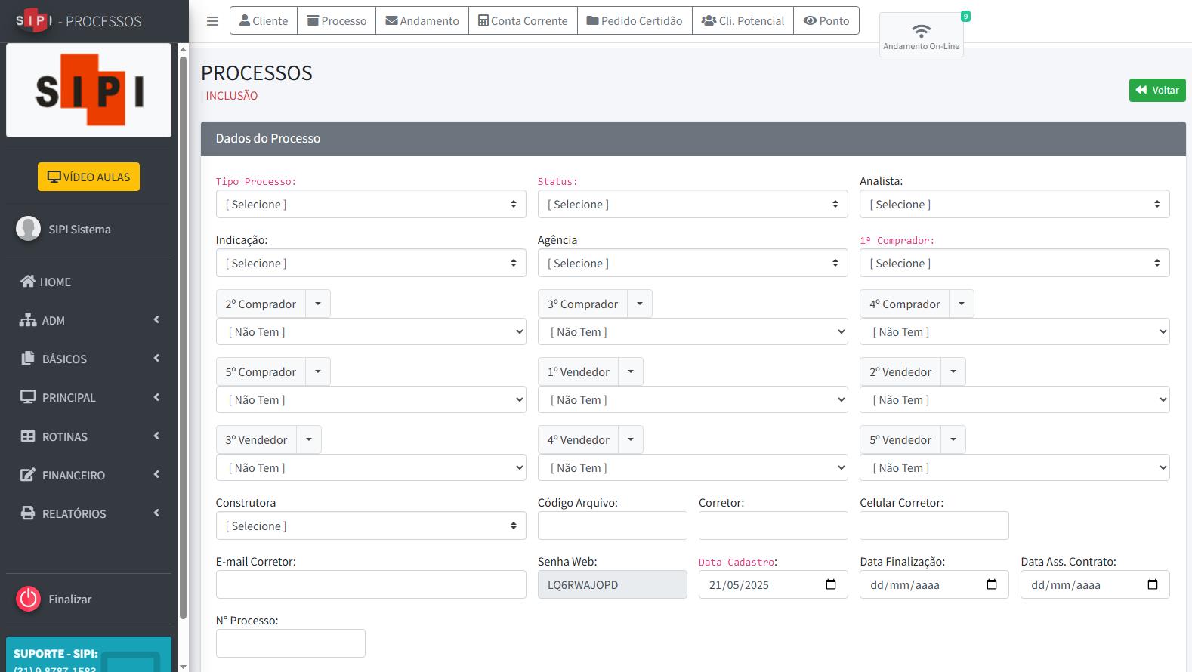This screenshot has width=1192, height=672.
Task: Open the Ponto toolbar button
Action: coord(826,21)
